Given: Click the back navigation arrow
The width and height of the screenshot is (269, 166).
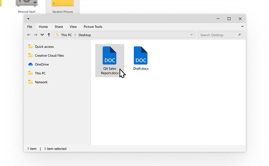Looking at the screenshot, I should point(29,35).
